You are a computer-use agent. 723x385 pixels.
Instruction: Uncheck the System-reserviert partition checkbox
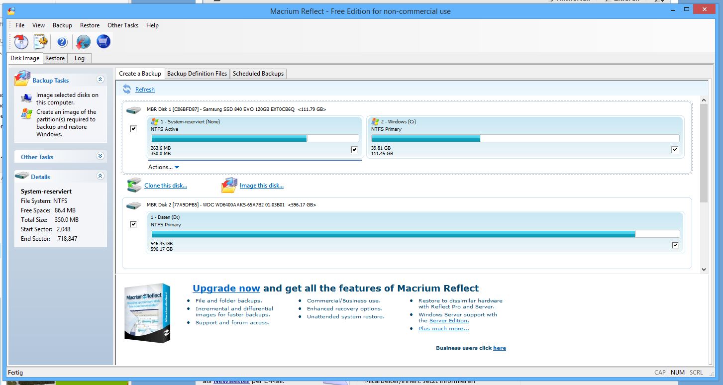coord(354,149)
